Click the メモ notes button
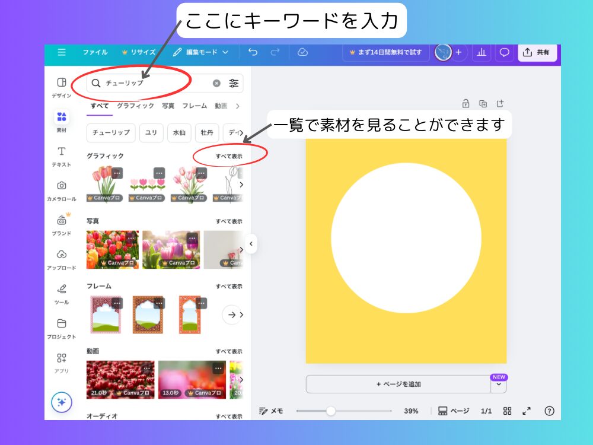This screenshot has width=593, height=445. [271, 411]
